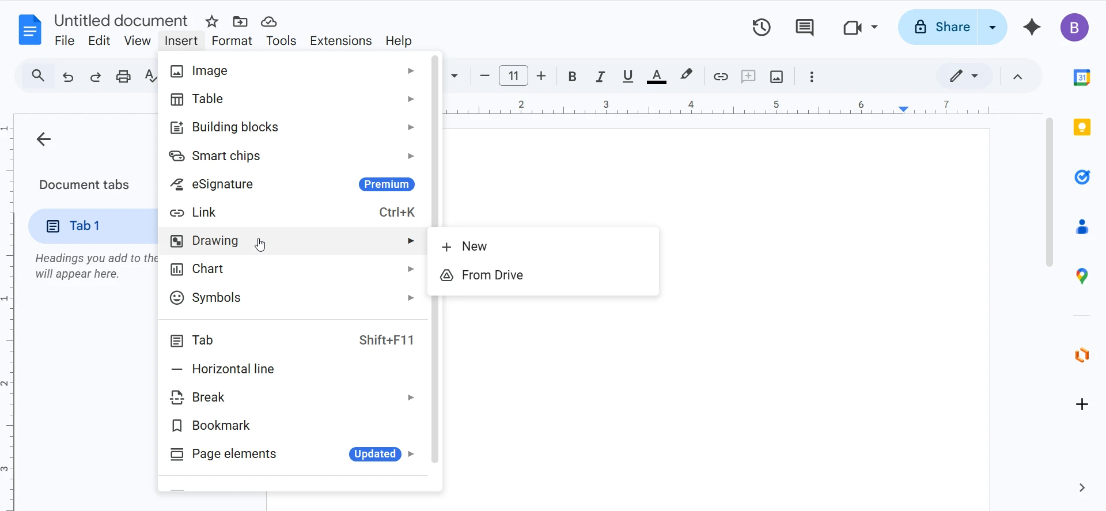Click the Gemini sparkle icon
Viewport: 1106px width, 511px height.
click(1032, 27)
